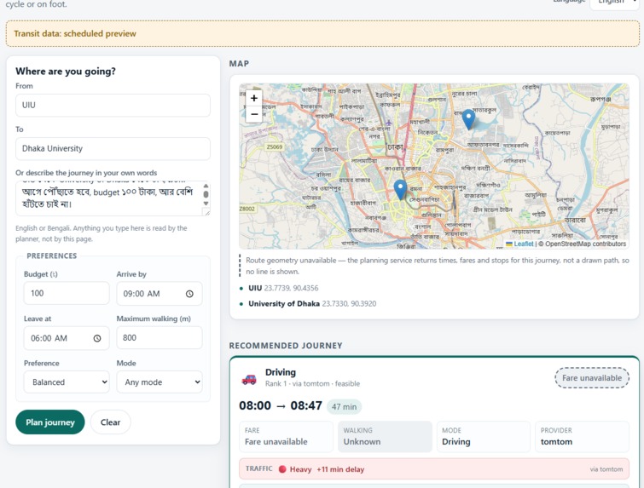Click the UIU origin map pin
This screenshot has height=488, width=644.
click(x=468, y=120)
